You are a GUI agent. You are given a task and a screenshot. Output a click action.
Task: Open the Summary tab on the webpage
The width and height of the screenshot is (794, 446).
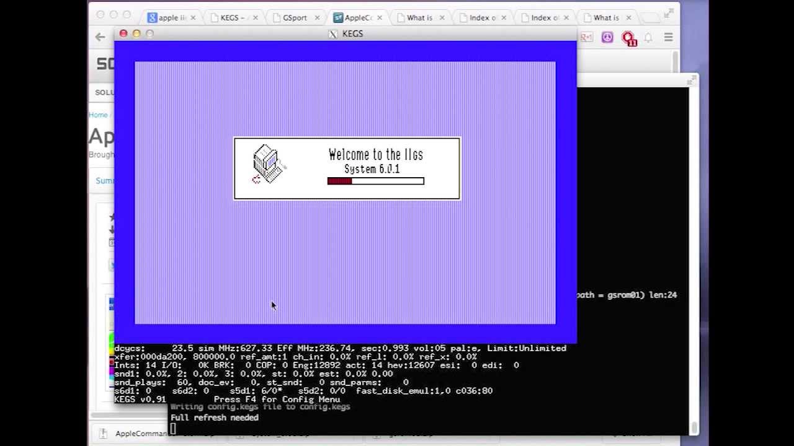click(x=105, y=181)
